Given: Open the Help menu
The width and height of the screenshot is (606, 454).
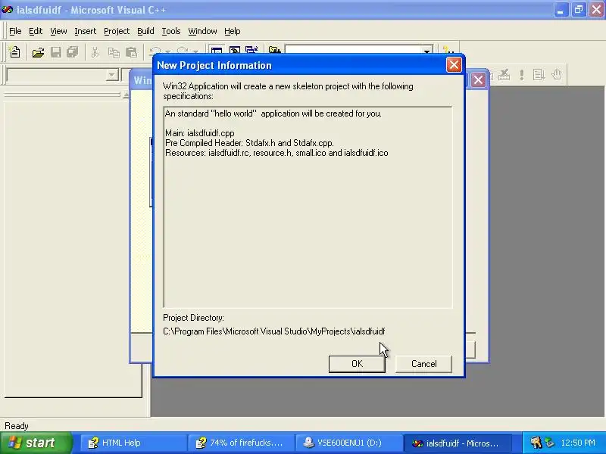Looking at the screenshot, I should tap(233, 31).
